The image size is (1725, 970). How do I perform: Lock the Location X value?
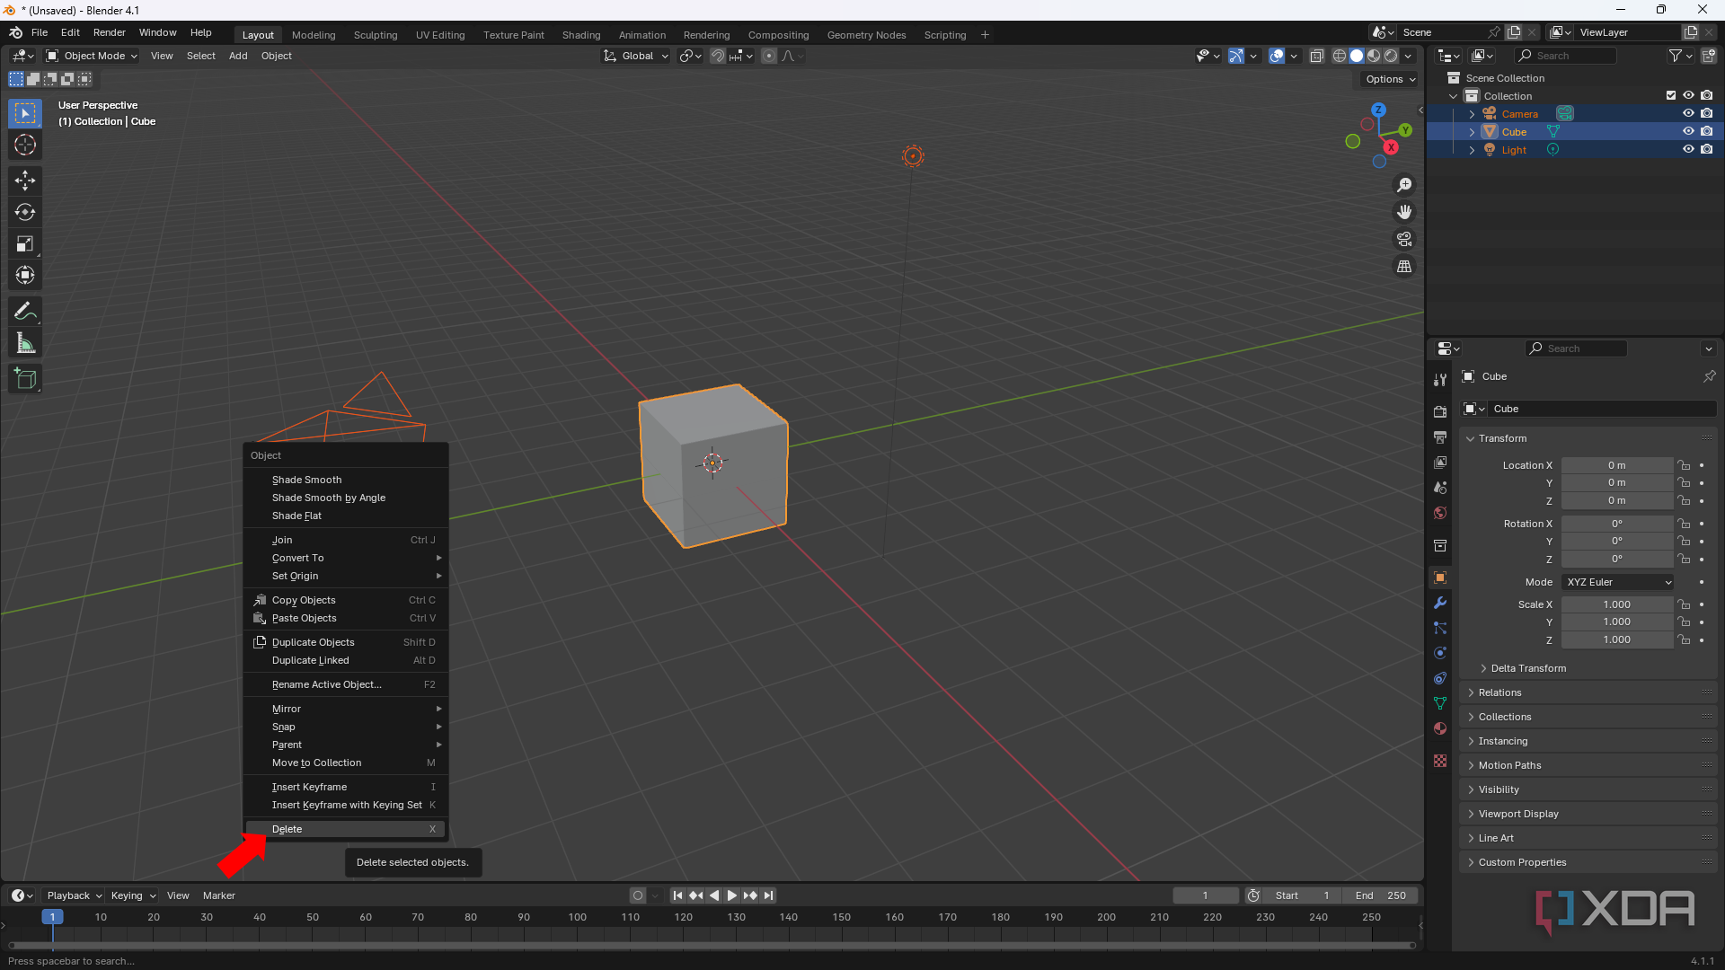tap(1685, 465)
